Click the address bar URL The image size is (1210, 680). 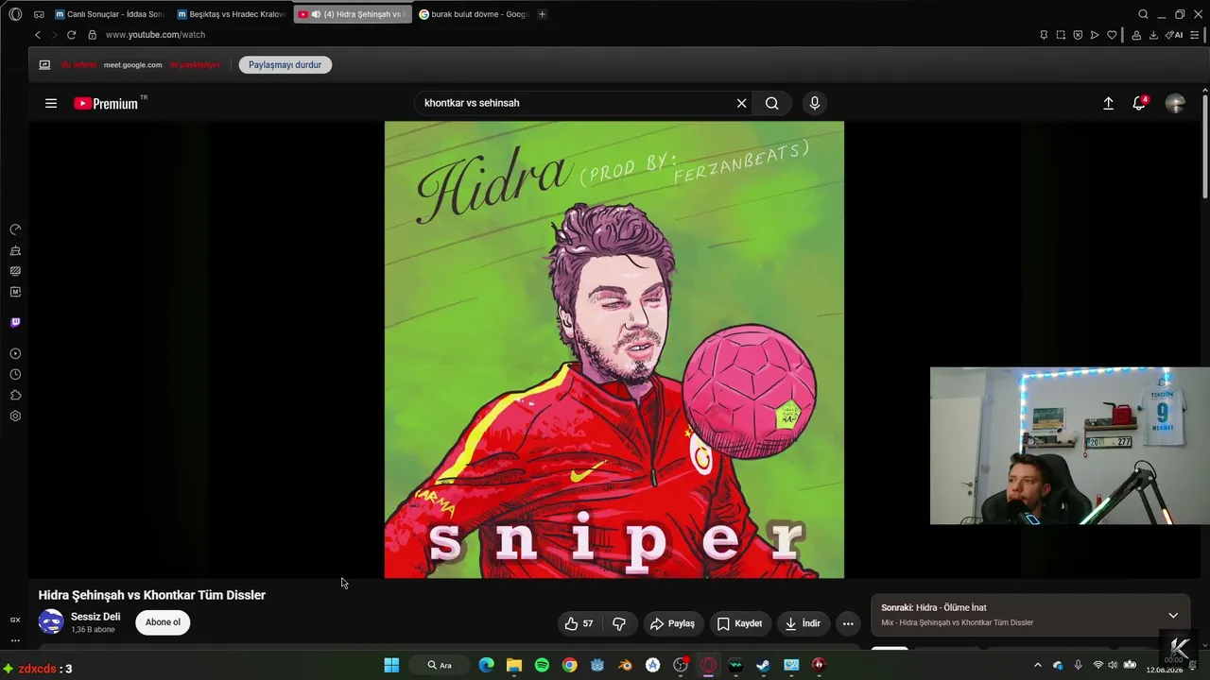[x=155, y=35]
